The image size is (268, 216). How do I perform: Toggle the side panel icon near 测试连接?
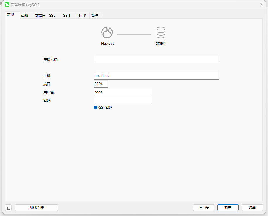pyautogui.click(x=8, y=208)
